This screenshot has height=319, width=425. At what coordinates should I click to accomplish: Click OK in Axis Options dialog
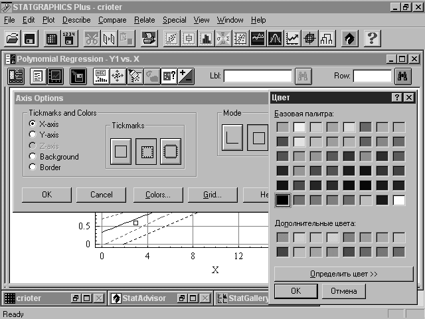click(x=46, y=195)
